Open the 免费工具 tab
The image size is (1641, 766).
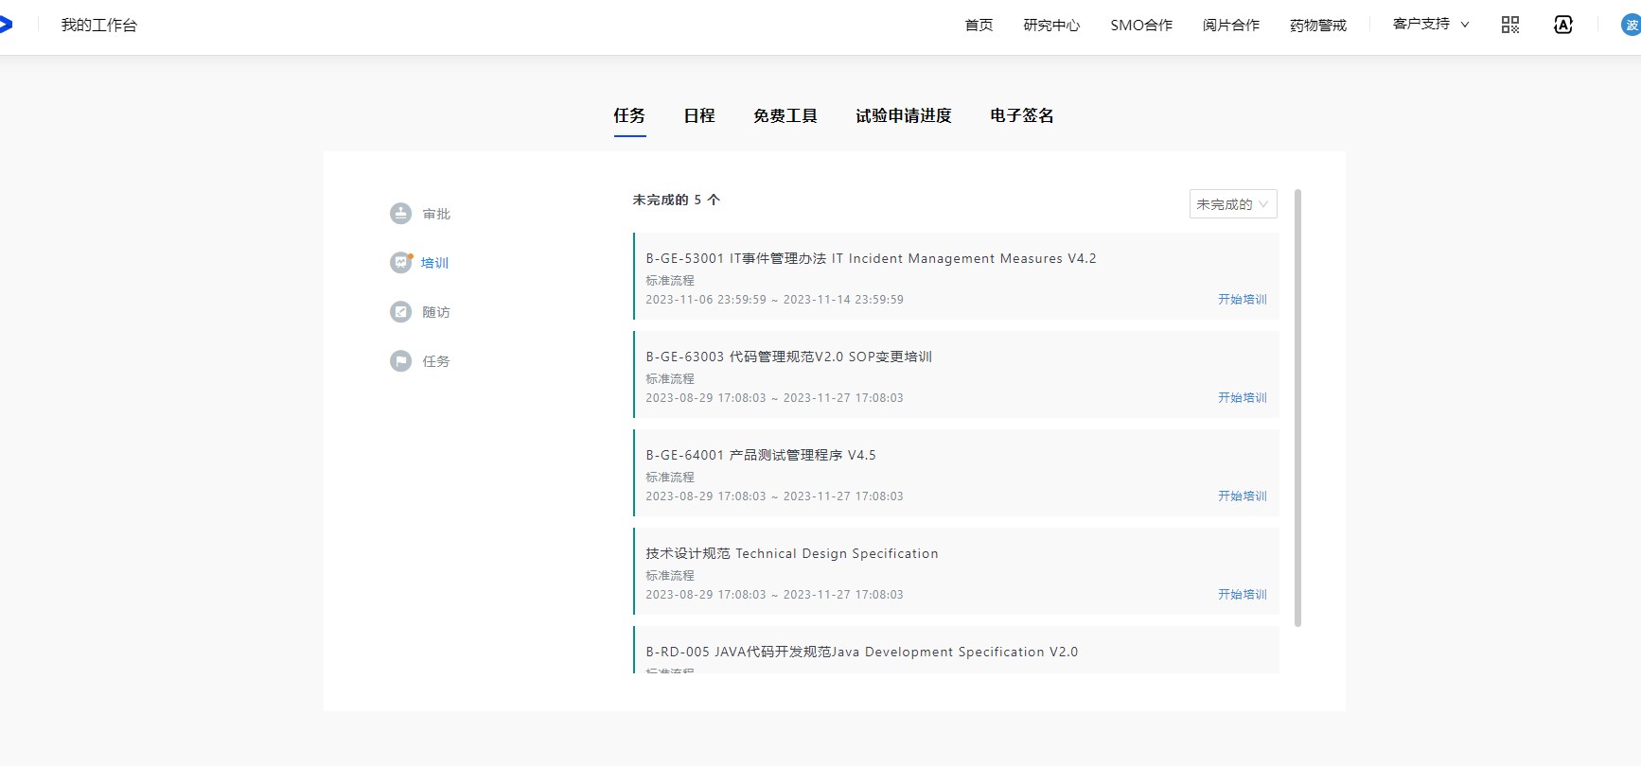click(x=785, y=115)
